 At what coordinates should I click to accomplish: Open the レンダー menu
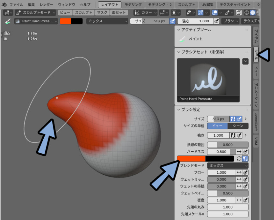tap(47, 4)
